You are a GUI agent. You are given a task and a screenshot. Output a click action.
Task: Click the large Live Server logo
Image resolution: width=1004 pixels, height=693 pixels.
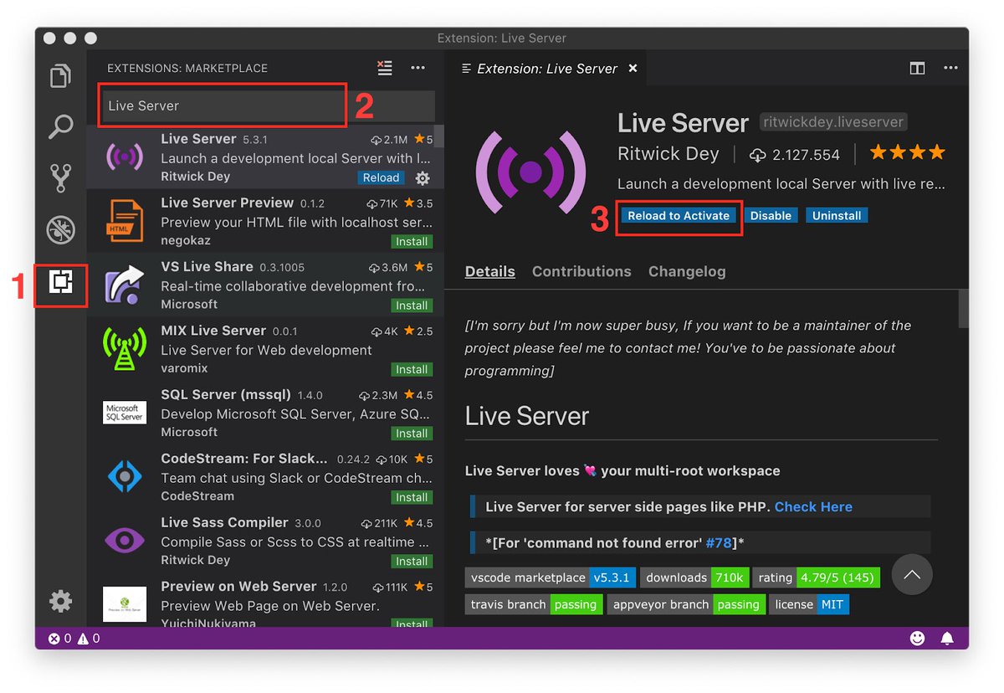coord(530,172)
